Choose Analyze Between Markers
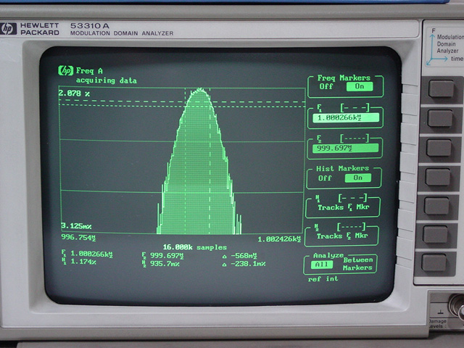Image resolution: width=464 pixels, height=348 pixels. [358, 264]
